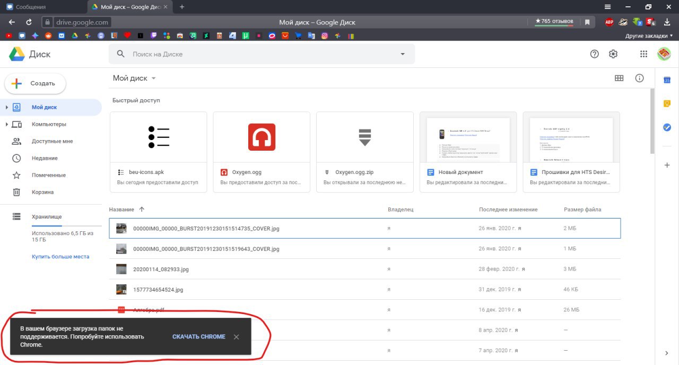Sort by the file size column
Image resolution: width=679 pixels, height=365 pixels.
(x=582, y=210)
